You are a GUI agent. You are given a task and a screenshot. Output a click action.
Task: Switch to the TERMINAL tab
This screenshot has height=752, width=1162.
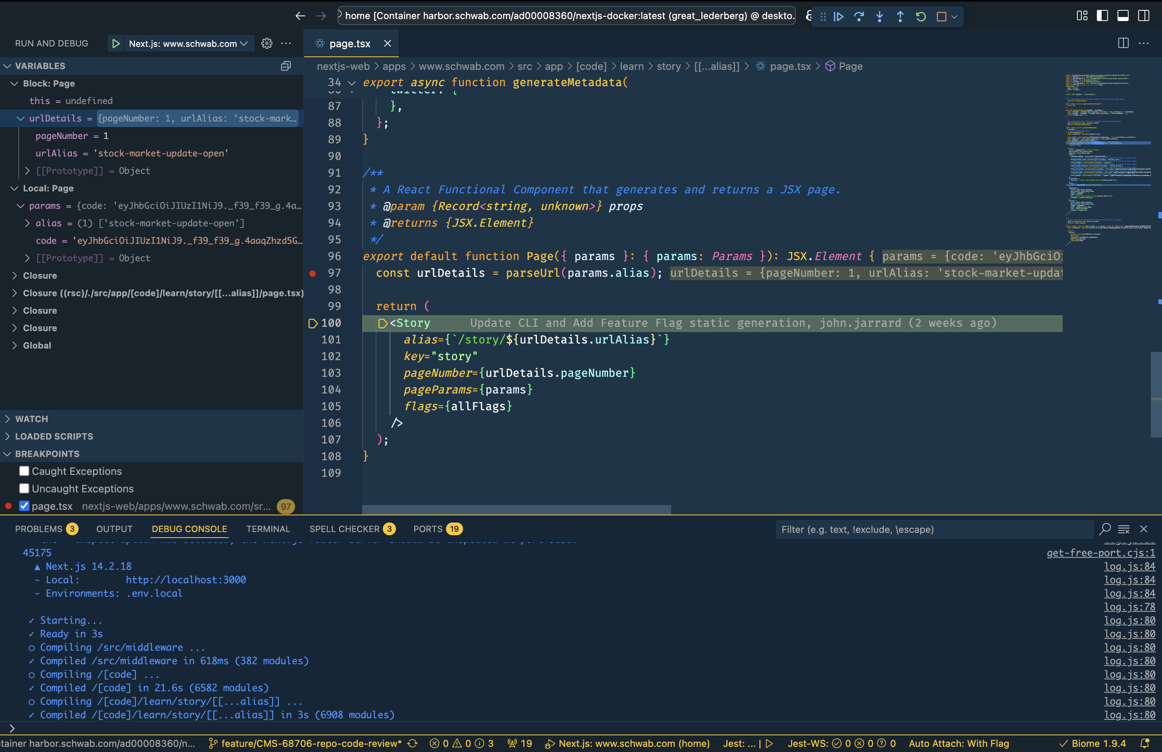(x=268, y=528)
